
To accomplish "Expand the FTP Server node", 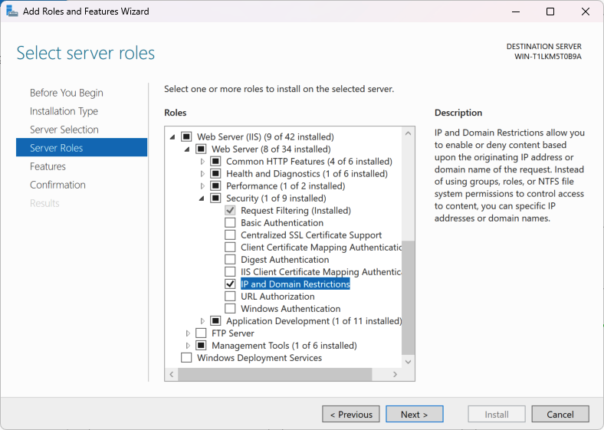I will point(188,333).
